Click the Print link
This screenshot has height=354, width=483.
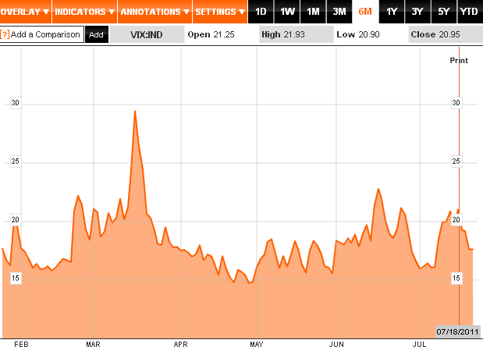[x=459, y=60]
